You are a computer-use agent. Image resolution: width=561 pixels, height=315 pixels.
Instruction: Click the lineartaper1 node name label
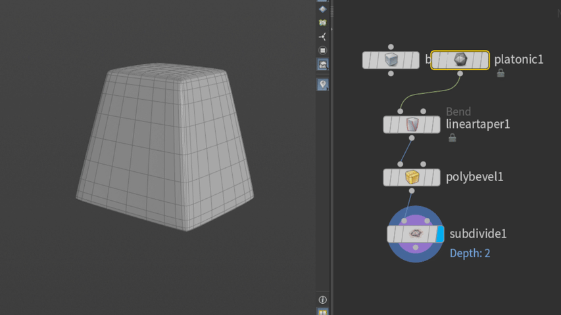[x=477, y=124]
